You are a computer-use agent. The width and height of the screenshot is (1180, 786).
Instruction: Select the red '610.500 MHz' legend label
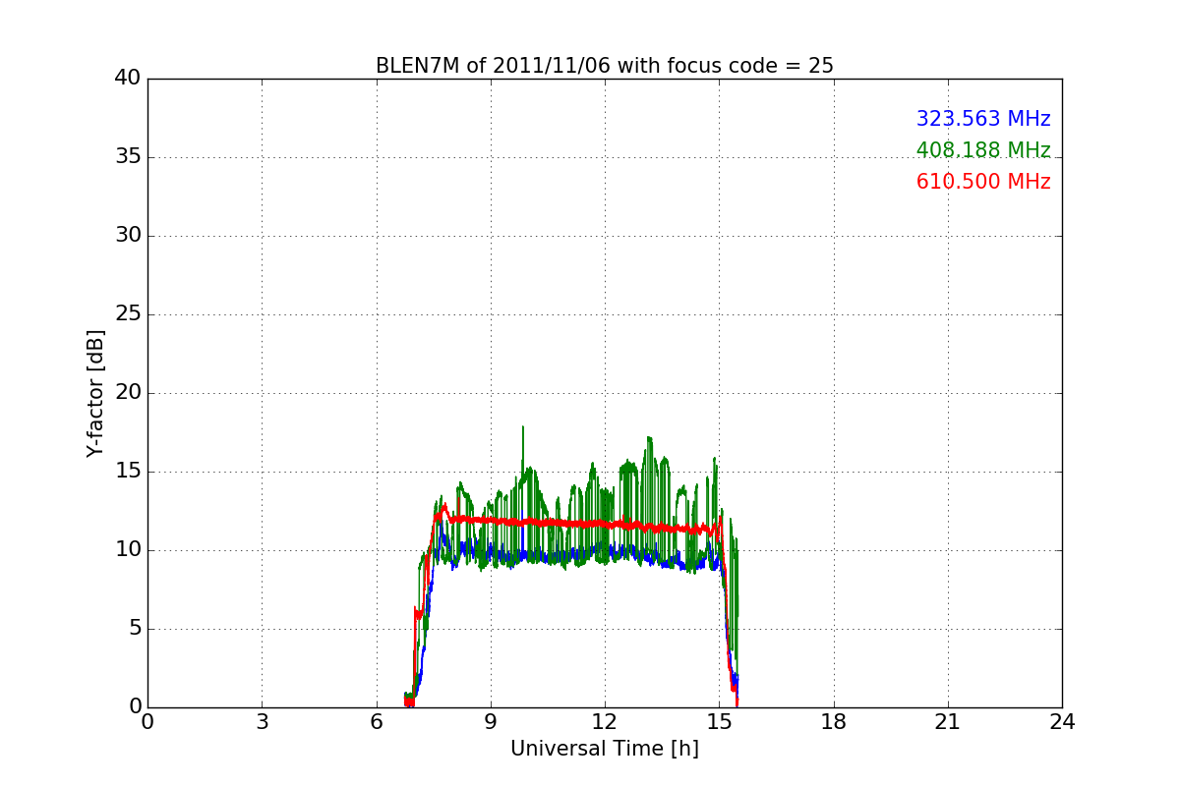point(983,182)
